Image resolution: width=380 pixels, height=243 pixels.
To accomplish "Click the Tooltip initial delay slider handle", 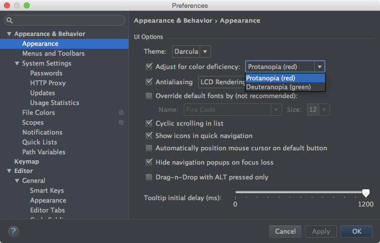I will [366, 193].
